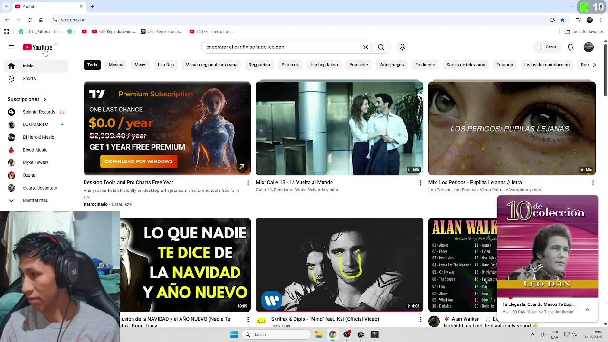Select the Pop rock chip
Screen dimensions: 608x342
pos(290,65)
